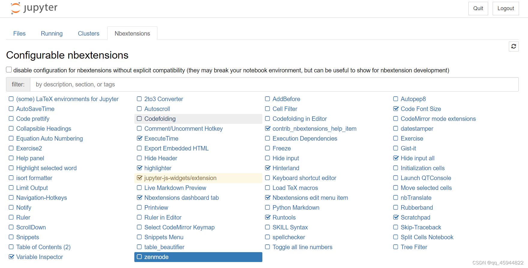
Task: Click the refresh nbextensions list icon
Action: (x=514, y=46)
